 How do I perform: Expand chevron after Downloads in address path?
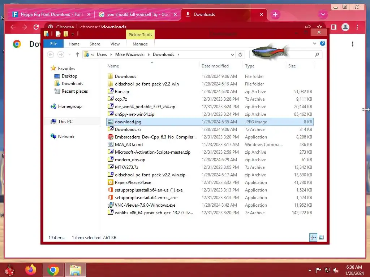point(178,54)
